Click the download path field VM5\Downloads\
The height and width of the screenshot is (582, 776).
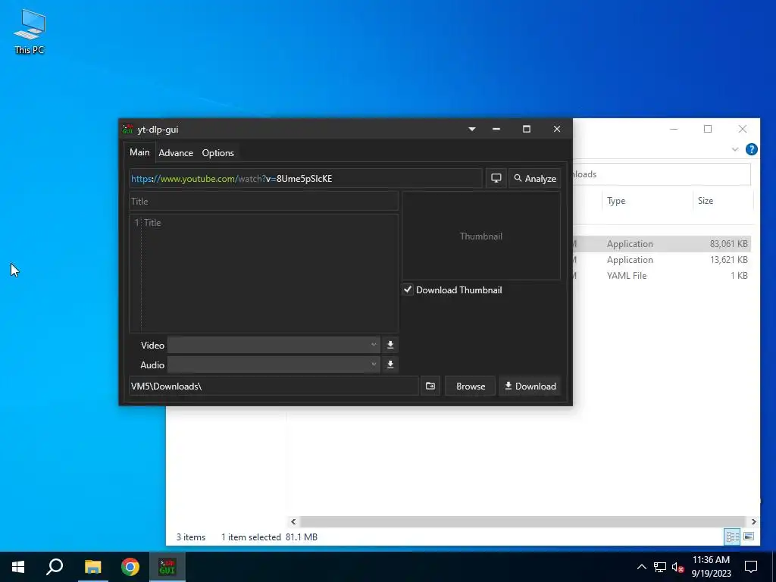tap(274, 386)
